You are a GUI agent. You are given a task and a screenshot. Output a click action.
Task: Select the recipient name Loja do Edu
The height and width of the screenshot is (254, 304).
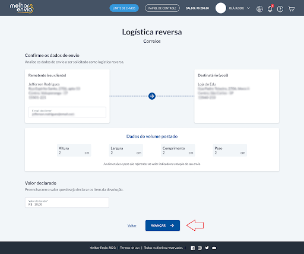(x=207, y=84)
